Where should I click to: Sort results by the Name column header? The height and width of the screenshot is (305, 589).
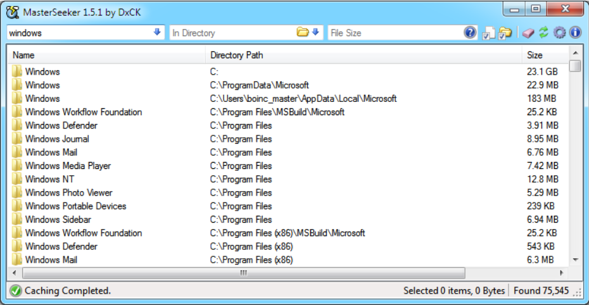point(23,55)
